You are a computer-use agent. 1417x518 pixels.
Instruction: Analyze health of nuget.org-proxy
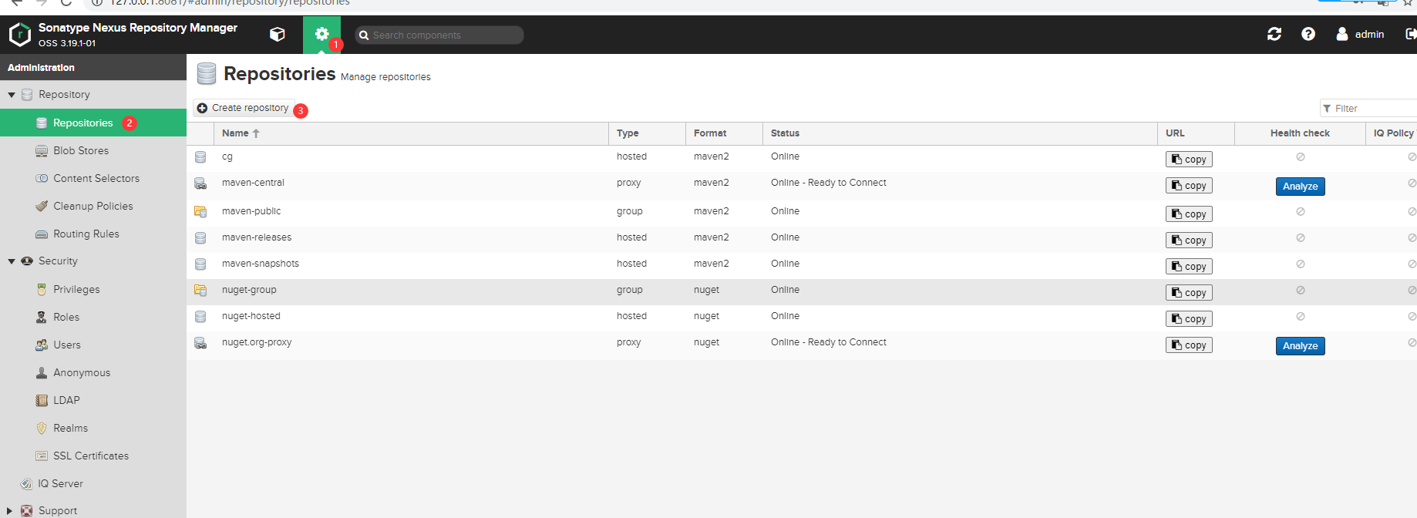pos(1300,346)
